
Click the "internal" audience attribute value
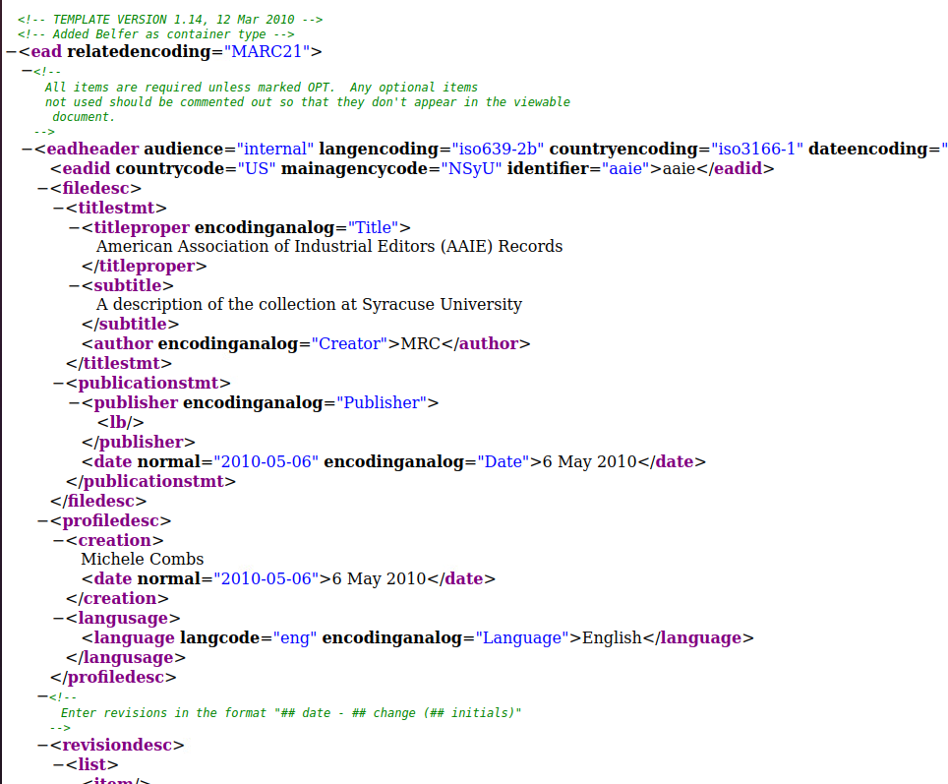[275, 150]
